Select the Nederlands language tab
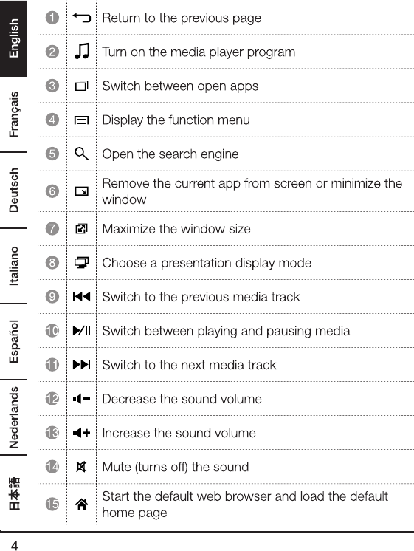The height and width of the screenshot is (551, 414). (14, 417)
